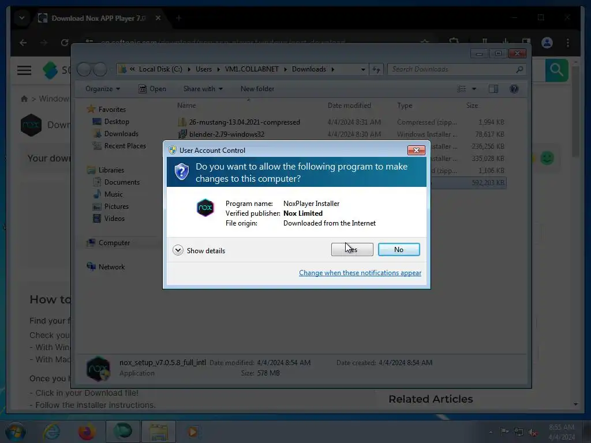Open Windows Start button
Screen dimensions: 591x443
point(16,431)
